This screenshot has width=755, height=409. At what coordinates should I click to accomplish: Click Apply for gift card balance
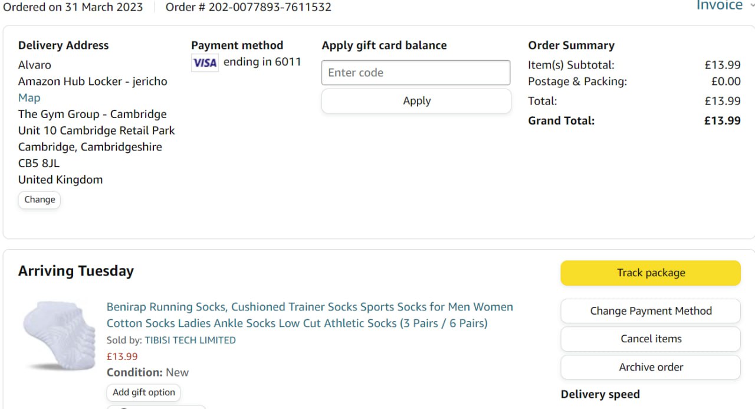[x=416, y=101]
